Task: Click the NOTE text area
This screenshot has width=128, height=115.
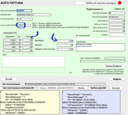Action: 33,62
